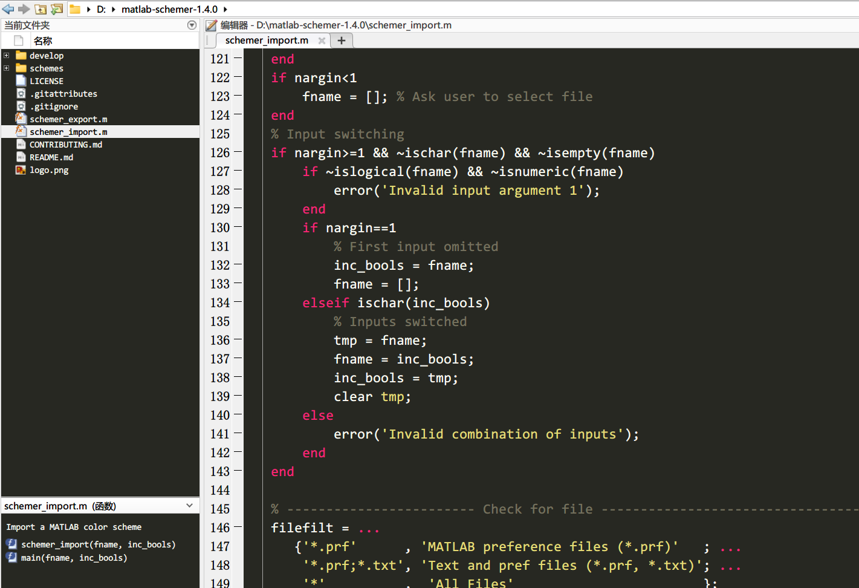Select logo.png in the file list
859x588 pixels.
point(49,170)
